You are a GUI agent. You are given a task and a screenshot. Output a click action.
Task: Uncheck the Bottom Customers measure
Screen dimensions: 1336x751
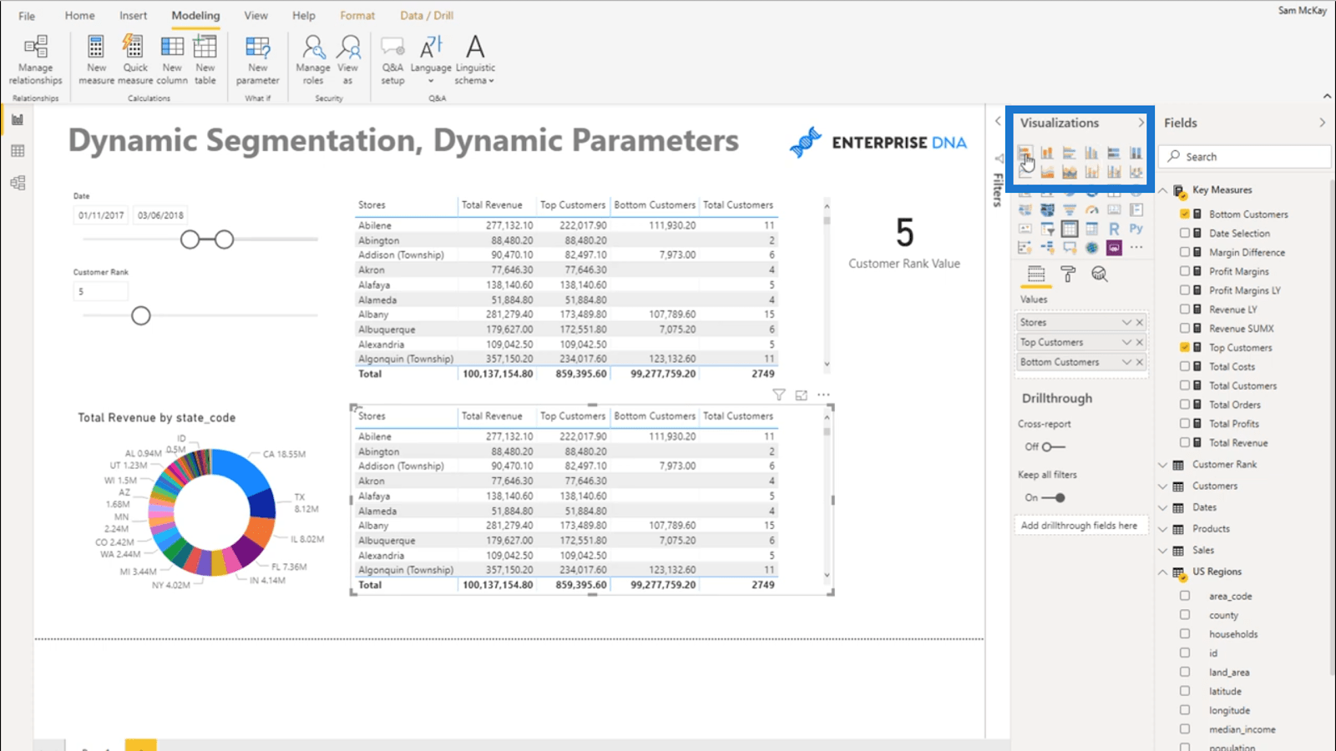(1185, 214)
